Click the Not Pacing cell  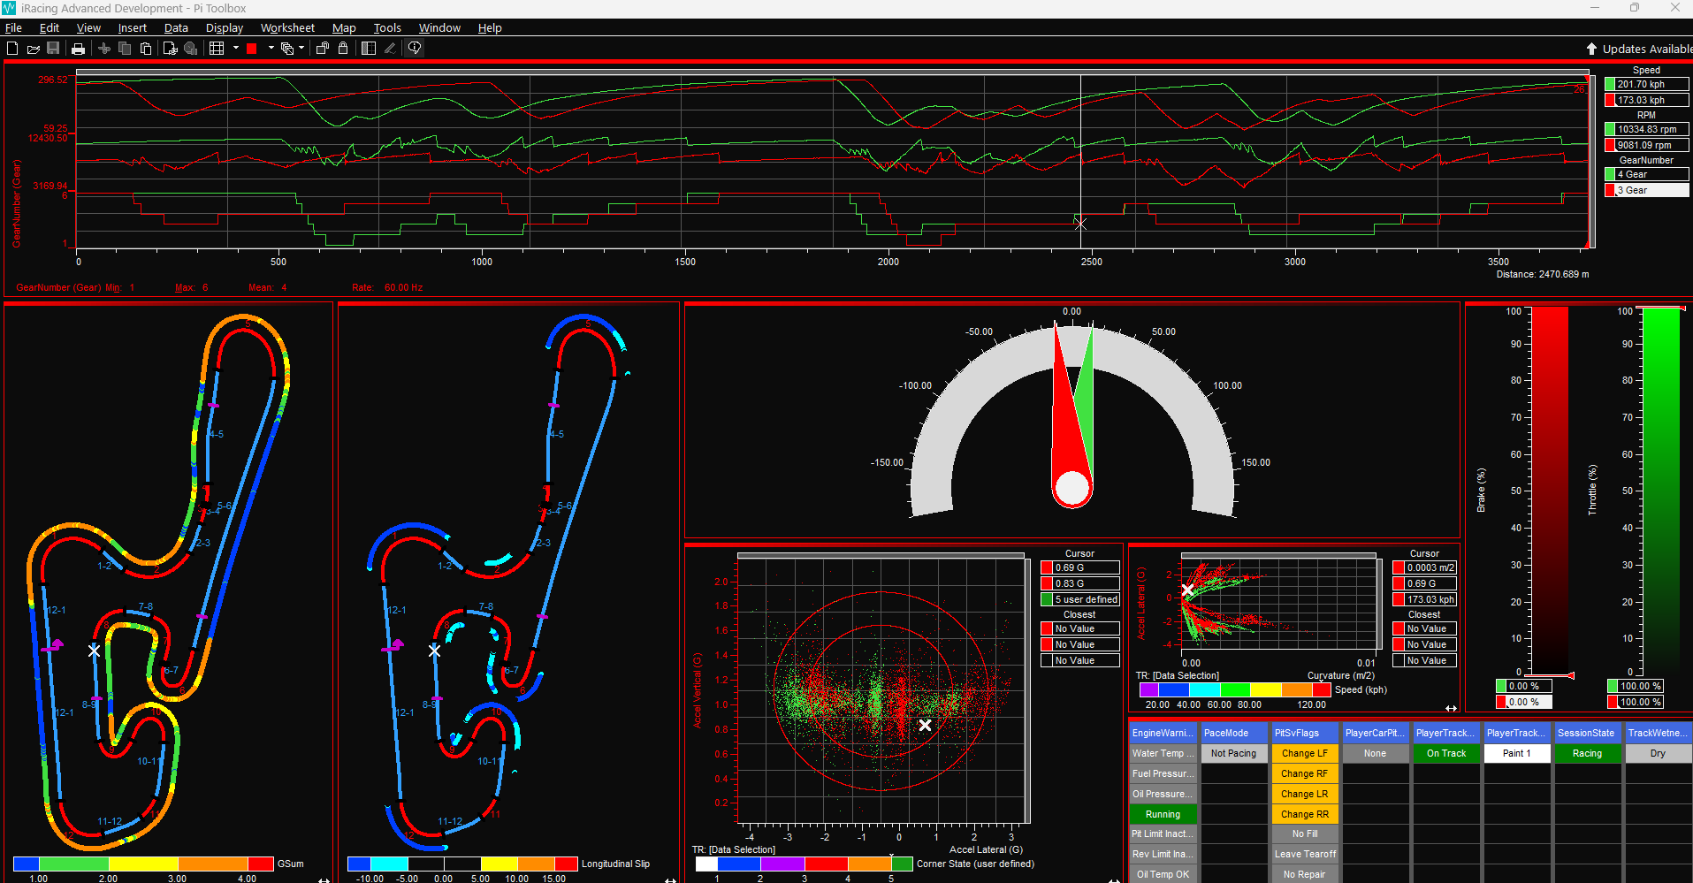(x=1234, y=753)
